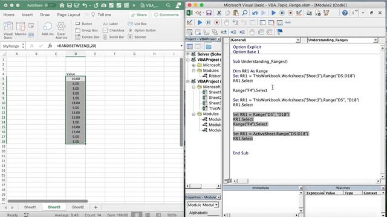Image resolution: width=387 pixels, height=217 pixels.
Task: Open the Undo history dropdown arrow in Excel
Action: point(90,5)
